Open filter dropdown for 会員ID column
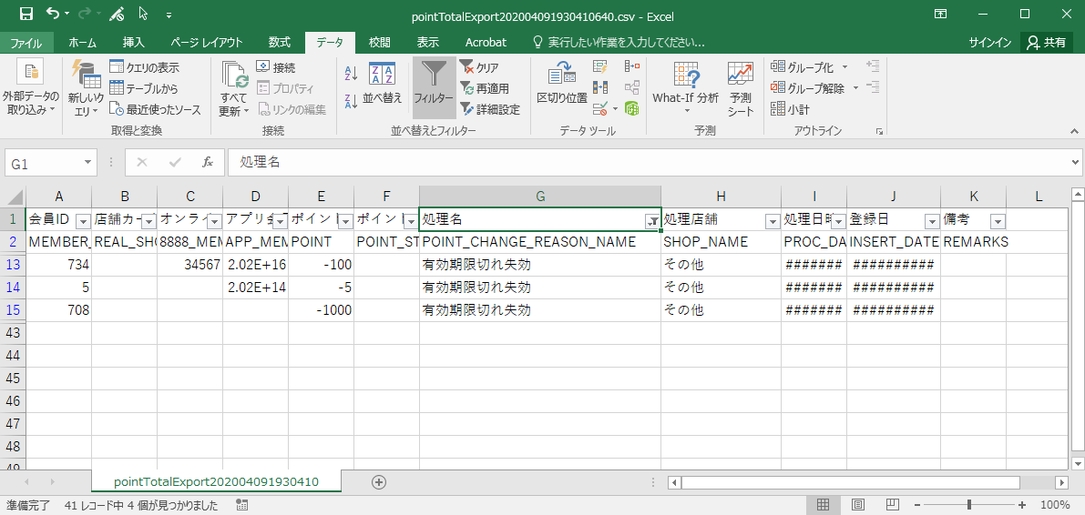Image resolution: width=1085 pixels, height=515 pixels. pyautogui.click(x=82, y=221)
